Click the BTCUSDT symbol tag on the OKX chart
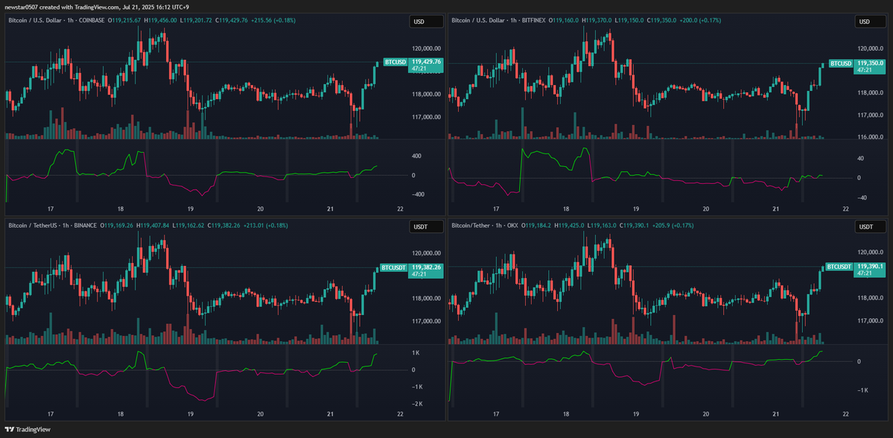 click(x=839, y=267)
